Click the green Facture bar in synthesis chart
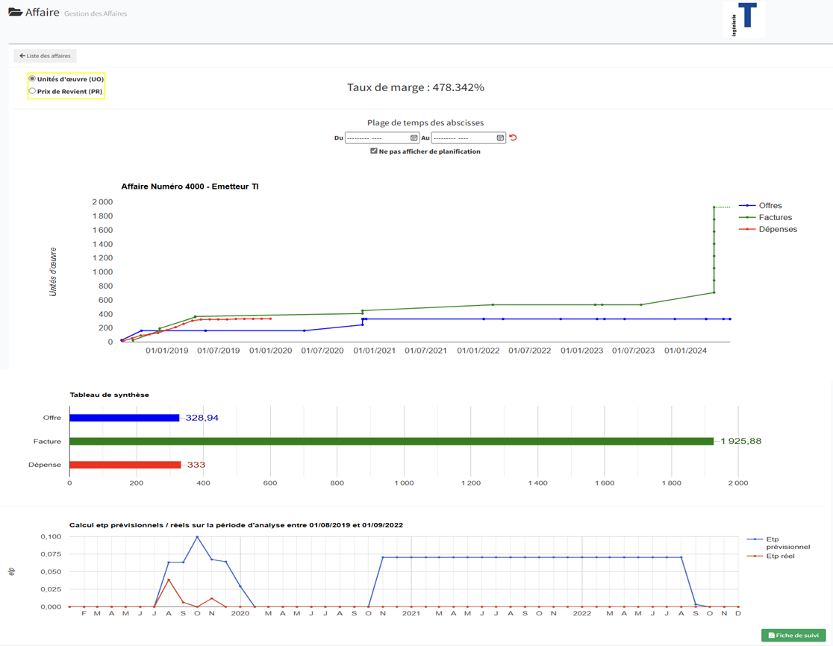Viewport: 833px width, 646px height. point(391,442)
